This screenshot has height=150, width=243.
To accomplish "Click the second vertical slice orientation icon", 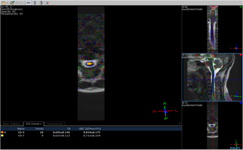I will click(x=41, y=2).
